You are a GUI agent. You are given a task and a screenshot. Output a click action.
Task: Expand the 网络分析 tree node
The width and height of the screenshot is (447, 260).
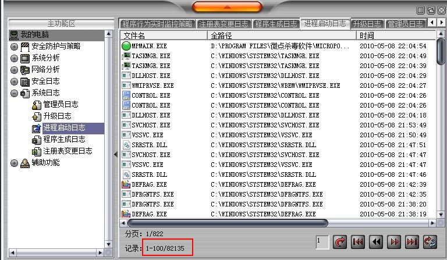(14, 70)
